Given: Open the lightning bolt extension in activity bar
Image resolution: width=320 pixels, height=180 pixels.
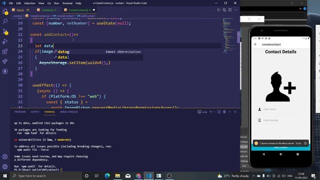Looking at the screenshot, I should [5, 71].
